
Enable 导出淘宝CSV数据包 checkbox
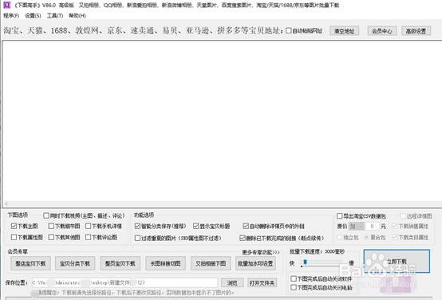(x=340, y=216)
